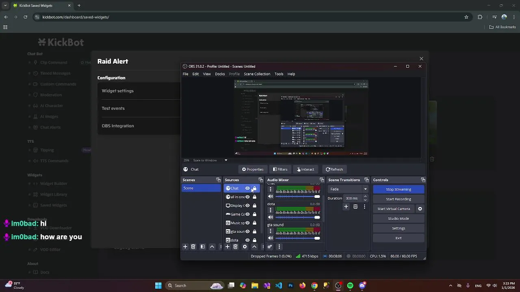Open OBS Settings from Controls

click(399, 228)
